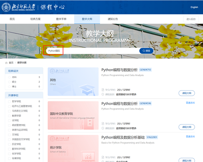The height and width of the screenshot is (162, 203).
Task: Click the credits icon in the STA22001 course row
Action: point(103,157)
